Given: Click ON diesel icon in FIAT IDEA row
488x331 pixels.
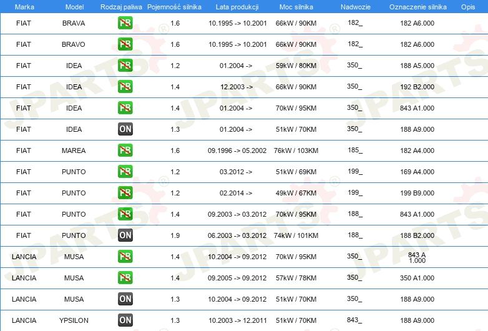Looking at the screenshot, I should click(125, 129).
